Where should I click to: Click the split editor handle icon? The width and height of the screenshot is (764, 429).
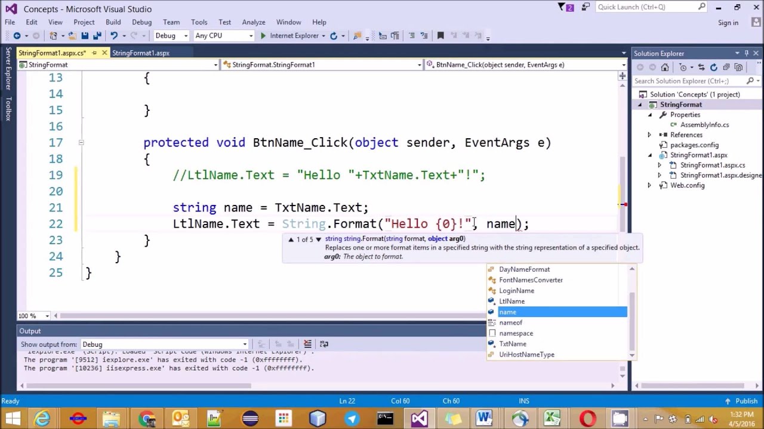point(622,76)
